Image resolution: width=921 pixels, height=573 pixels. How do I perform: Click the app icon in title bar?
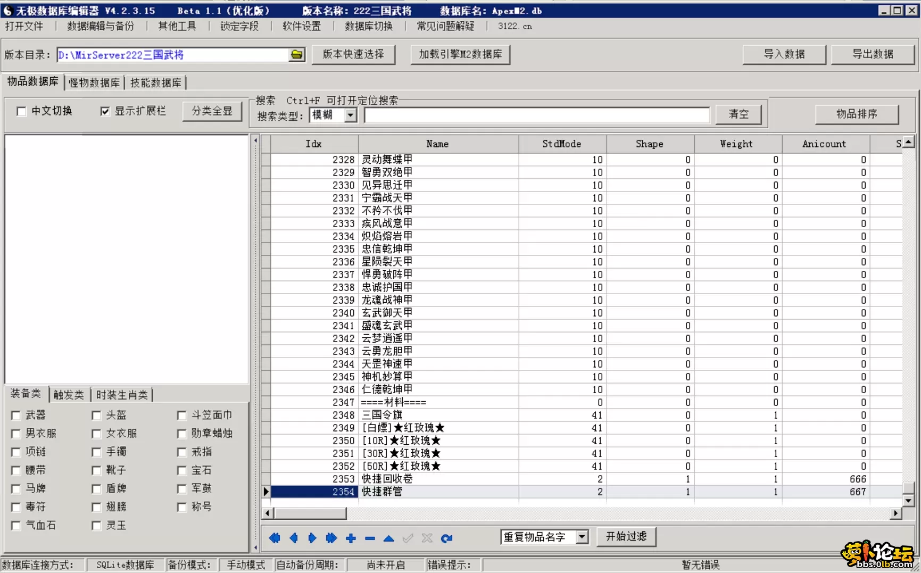[x=7, y=10]
